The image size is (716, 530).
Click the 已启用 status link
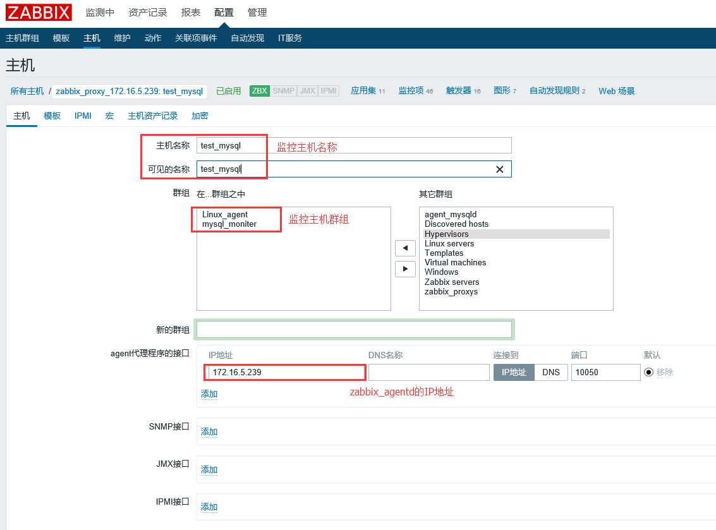coord(228,91)
